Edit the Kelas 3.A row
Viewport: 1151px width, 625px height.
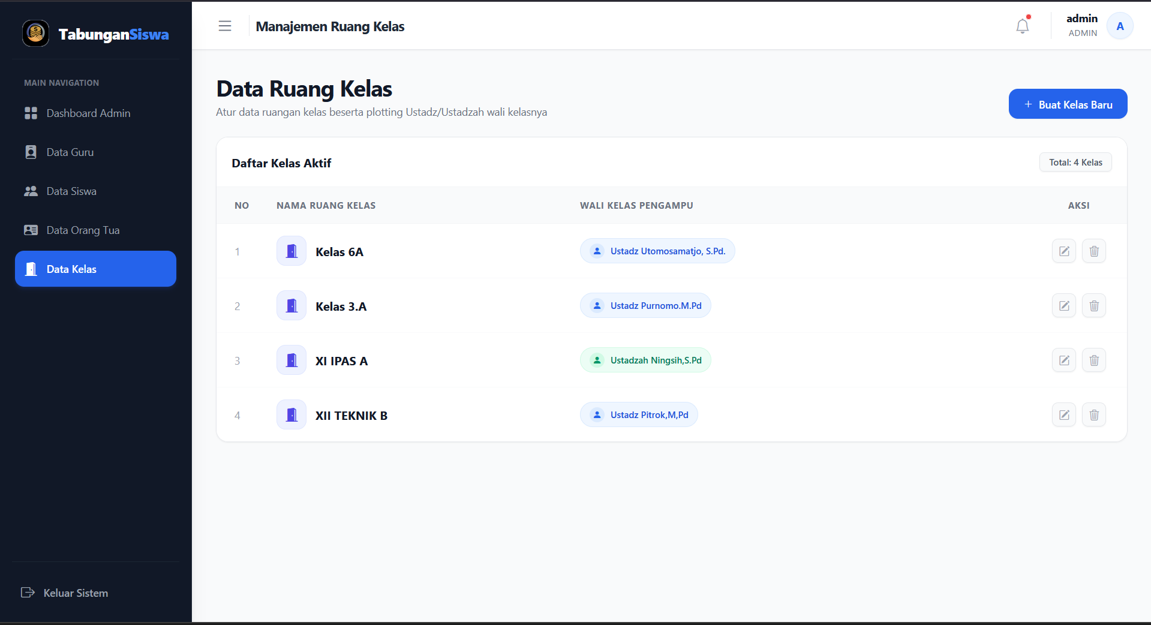[1064, 306]
